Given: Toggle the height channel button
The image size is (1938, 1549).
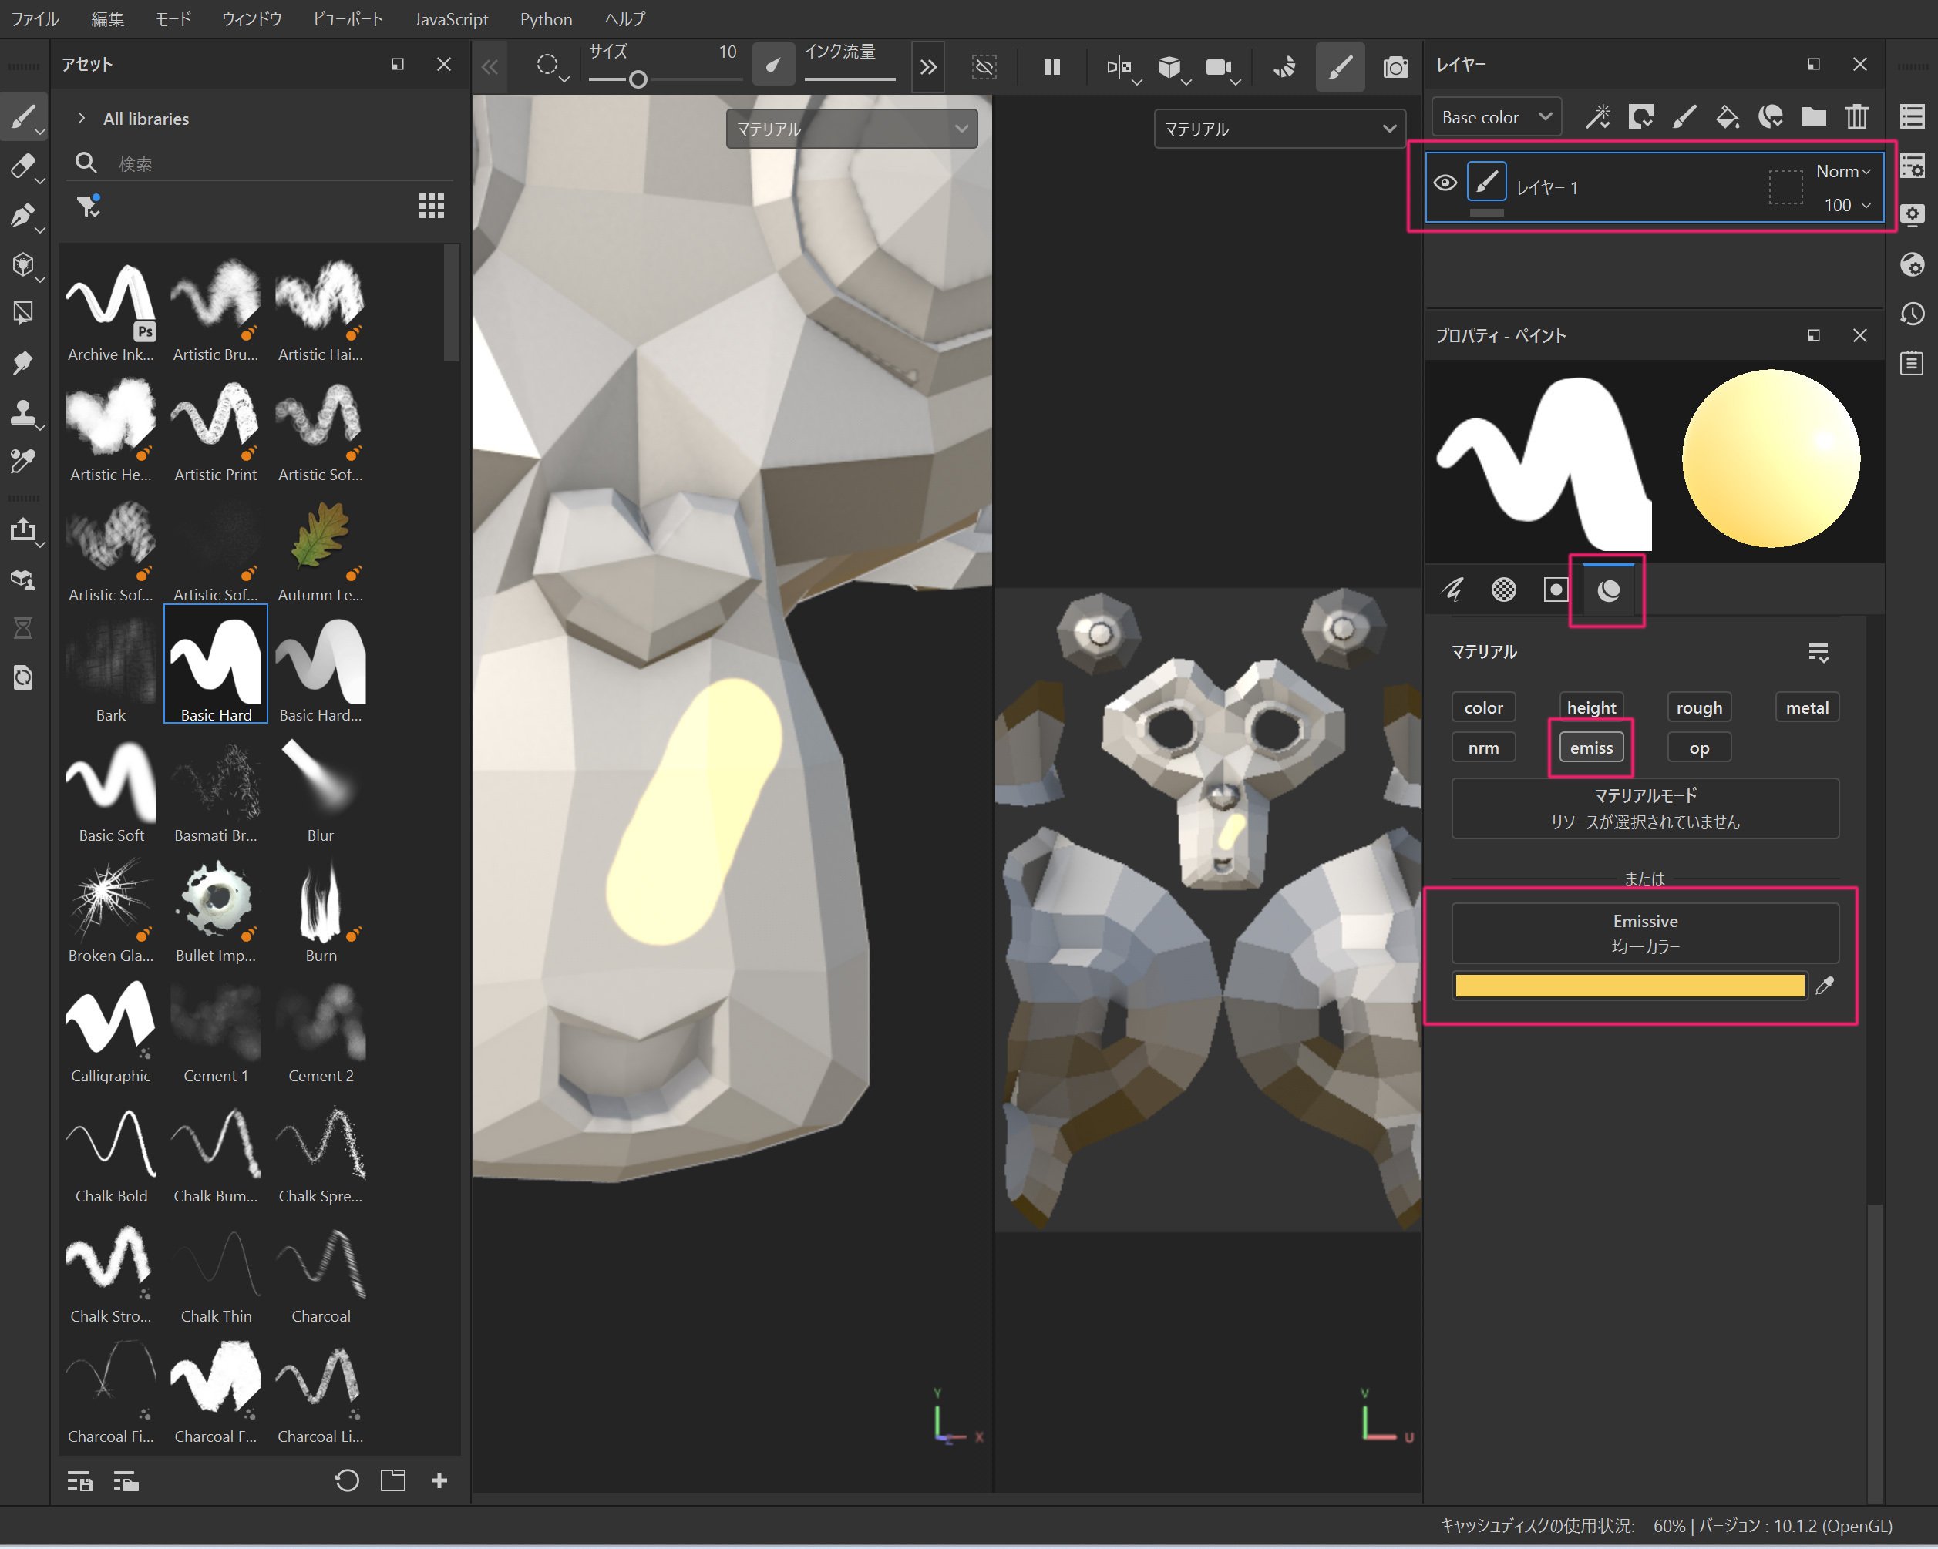Looking at the screenshot, I should coord(1591,707).
